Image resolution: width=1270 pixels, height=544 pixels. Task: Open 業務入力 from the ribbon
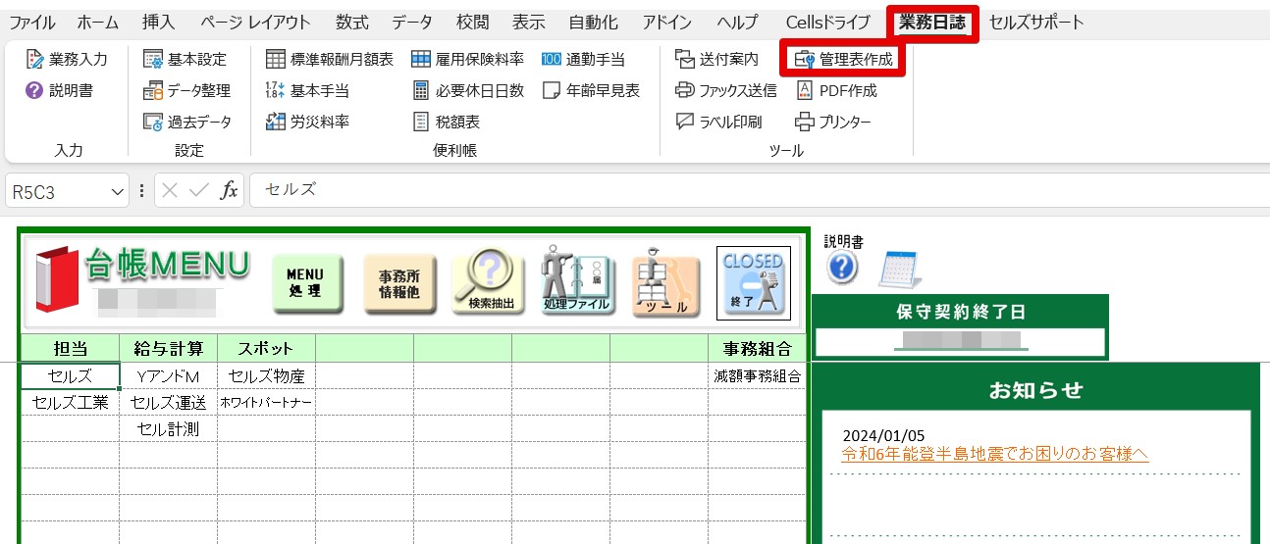pos(67,59)
